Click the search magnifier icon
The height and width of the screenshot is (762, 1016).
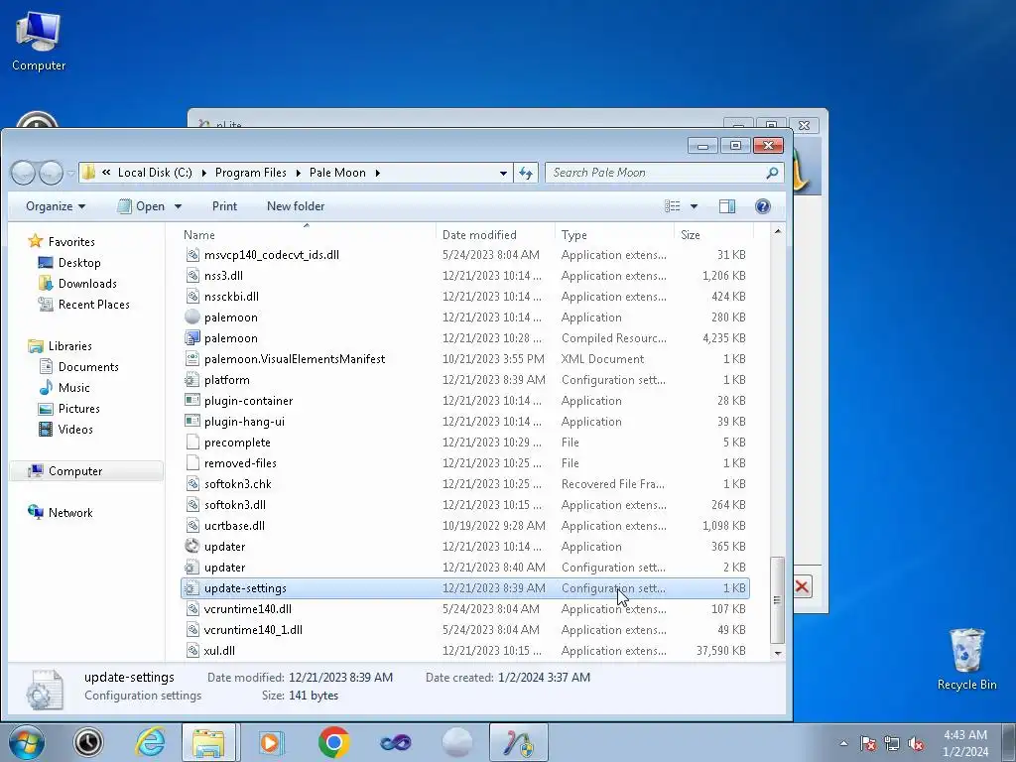pos(772,173)
